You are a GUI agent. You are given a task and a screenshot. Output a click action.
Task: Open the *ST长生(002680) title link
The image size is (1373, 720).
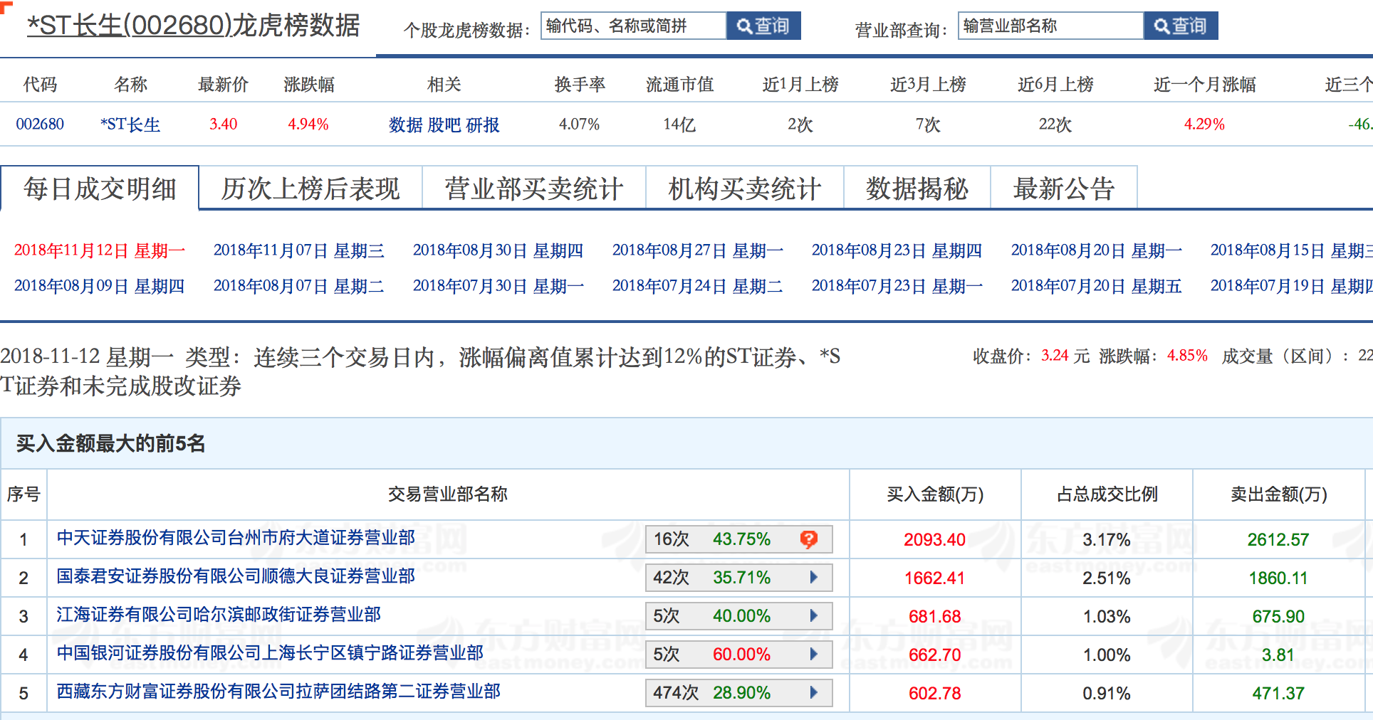(194, 26)
